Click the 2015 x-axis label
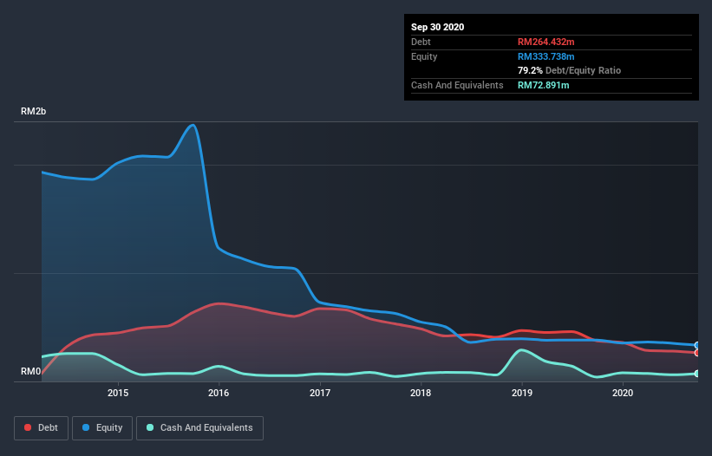 pos(118,393)
